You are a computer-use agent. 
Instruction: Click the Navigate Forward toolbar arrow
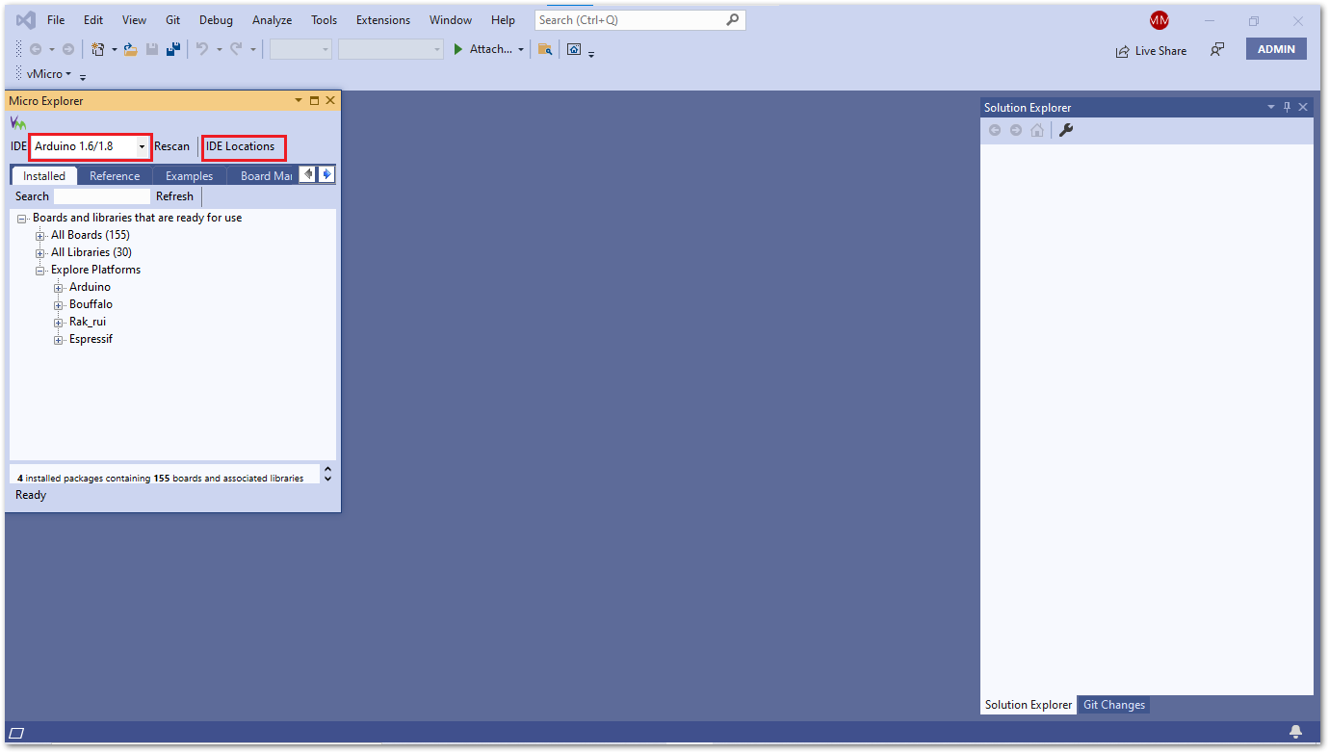point(68,49)
